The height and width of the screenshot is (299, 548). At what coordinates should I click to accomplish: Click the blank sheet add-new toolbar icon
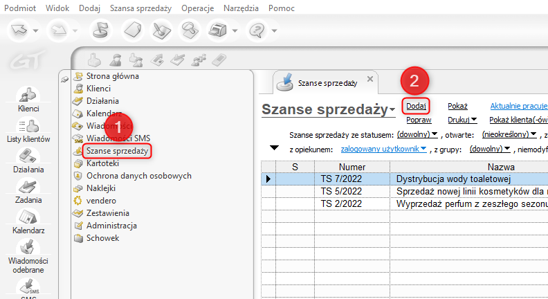(x=133, y=30)
